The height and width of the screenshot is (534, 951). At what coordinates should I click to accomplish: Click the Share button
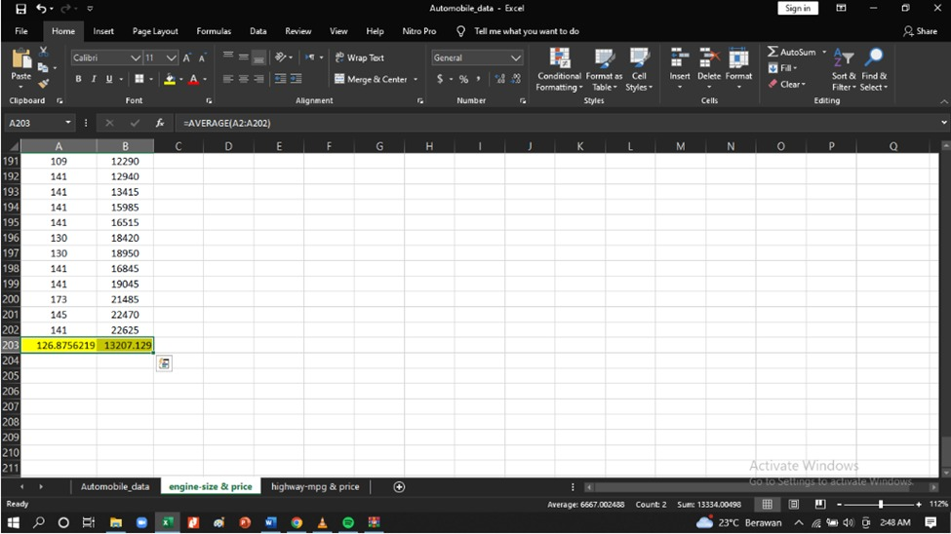920,31
